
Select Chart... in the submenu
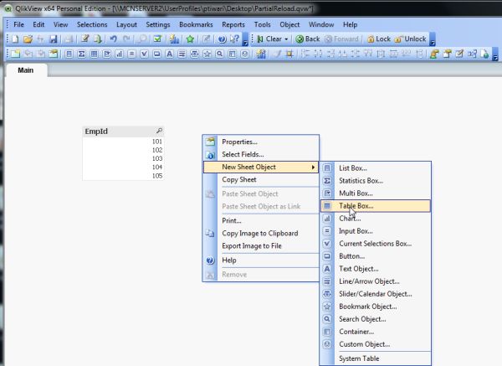click(376, 219)
